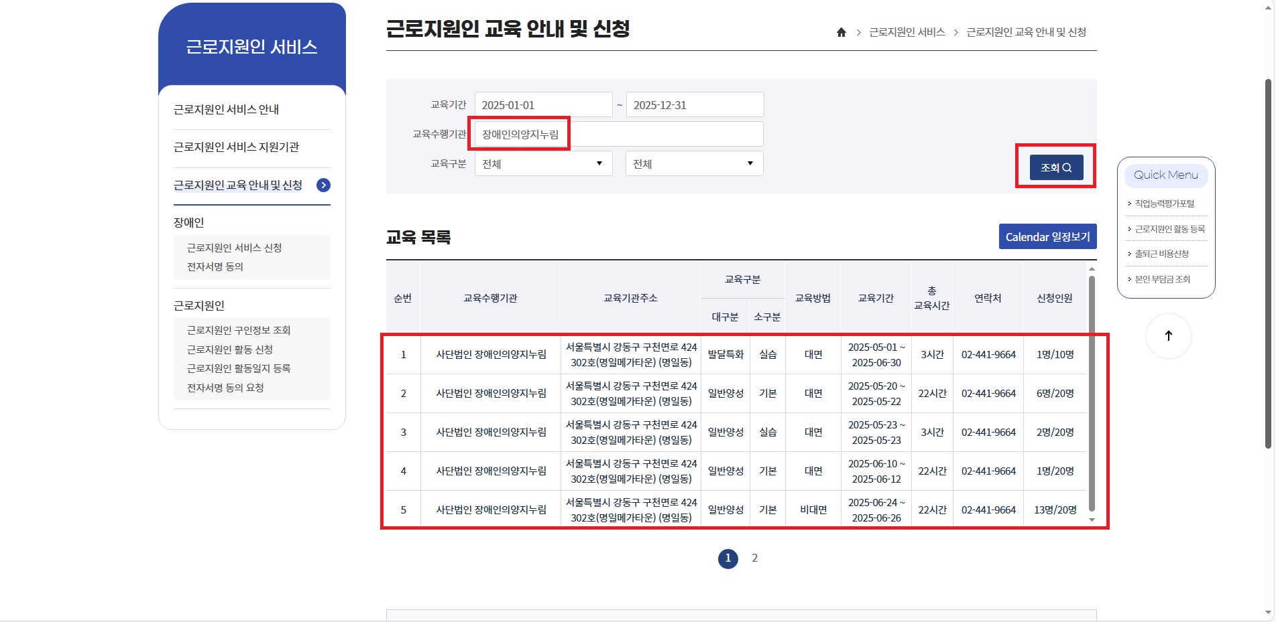
Task: Open 근로지원인 활동일지 등록 link
Action: point(239,369)
